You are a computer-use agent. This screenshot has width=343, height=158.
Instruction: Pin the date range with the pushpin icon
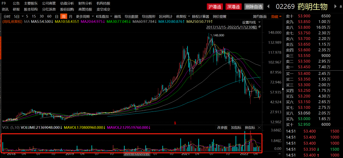pyautogui.click(x=259, y=27)
